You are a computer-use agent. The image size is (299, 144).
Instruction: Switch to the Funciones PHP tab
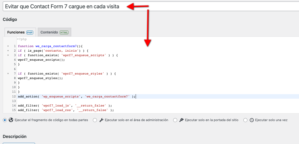coord(20,32)
